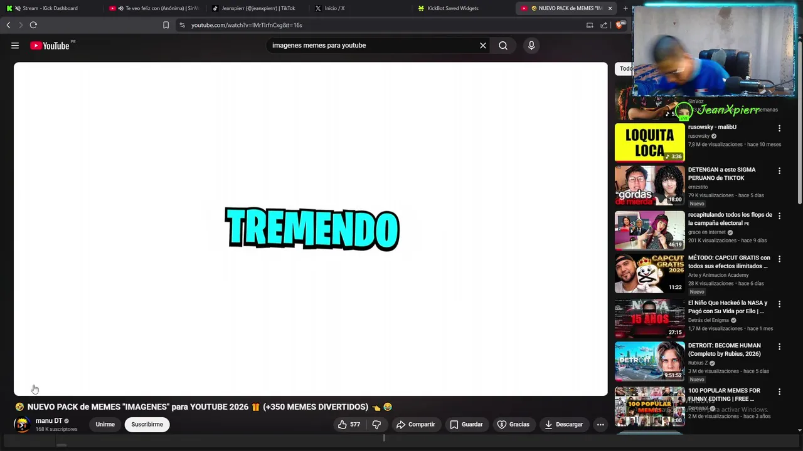Click the Gracias button

513,424
